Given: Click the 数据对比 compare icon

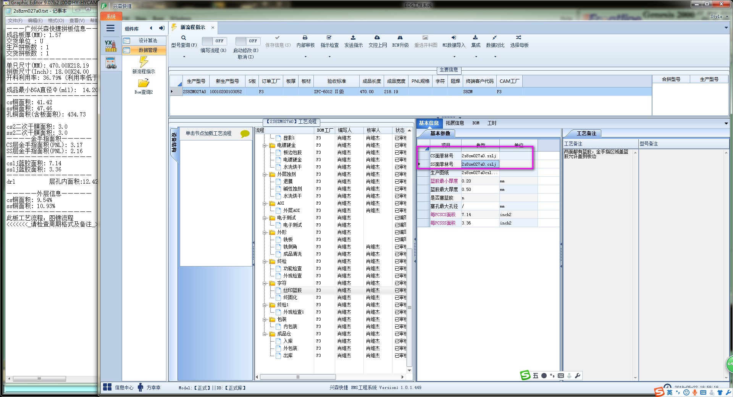Looking at the screenshot, I should (x=494, y=37).
